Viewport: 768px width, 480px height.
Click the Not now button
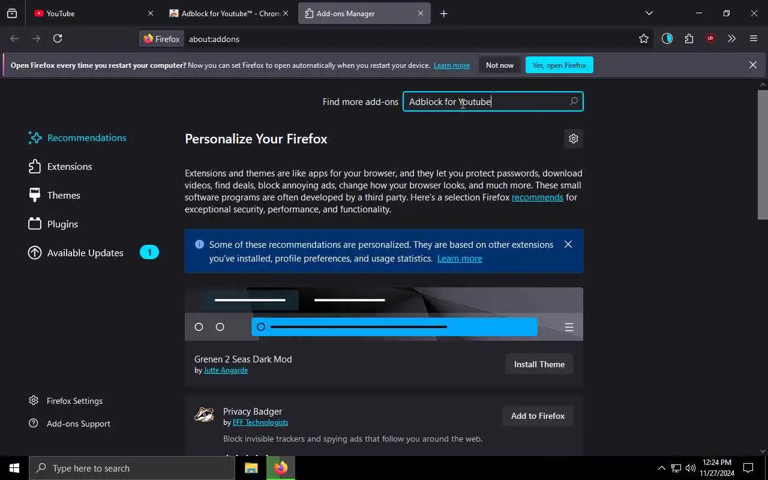click(x=500, y=65)
